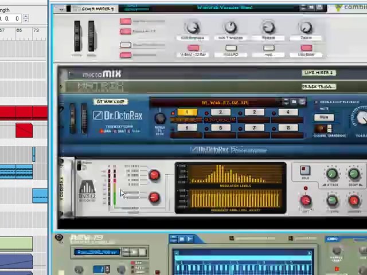Flip the BV512 vocoder bypass switch
The image size is (367, 275).
coord(79,166)
